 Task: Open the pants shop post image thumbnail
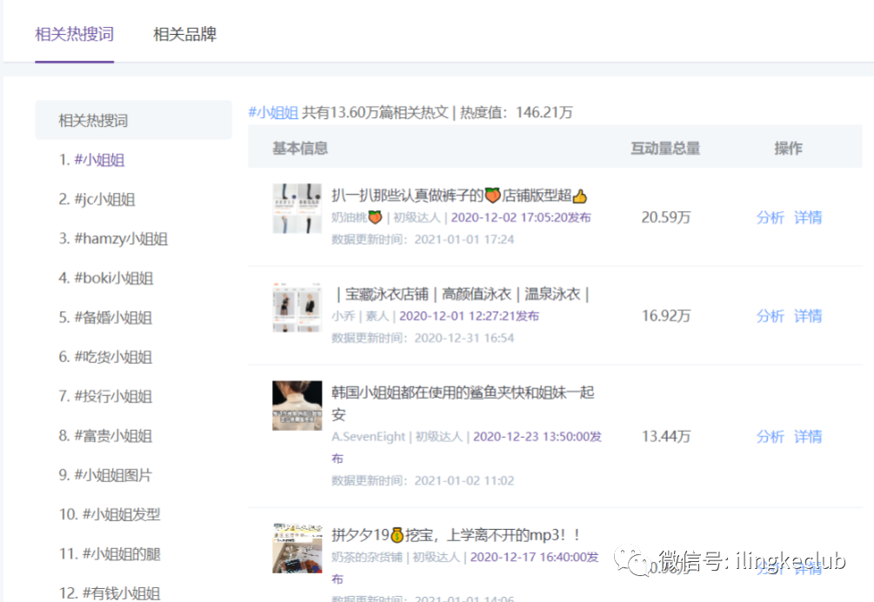[x=297, y=207]
